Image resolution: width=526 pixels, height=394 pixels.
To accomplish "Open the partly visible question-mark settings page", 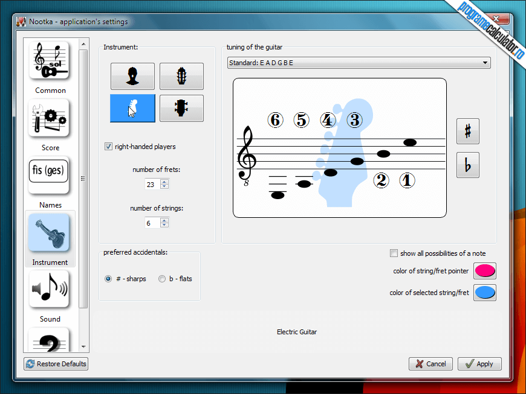I will click(50, 340).
